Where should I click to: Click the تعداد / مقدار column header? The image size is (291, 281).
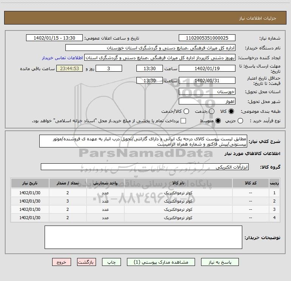[x=68, y=183]
